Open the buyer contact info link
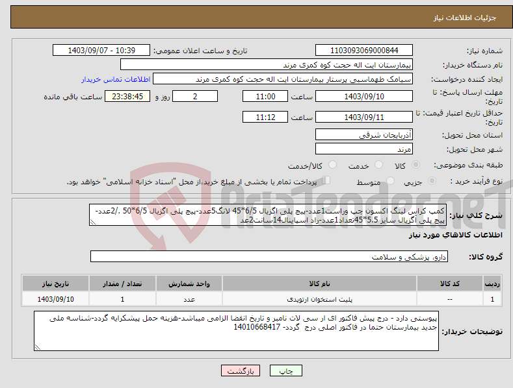Screen dimensions: 513x388 pos(116,79)
